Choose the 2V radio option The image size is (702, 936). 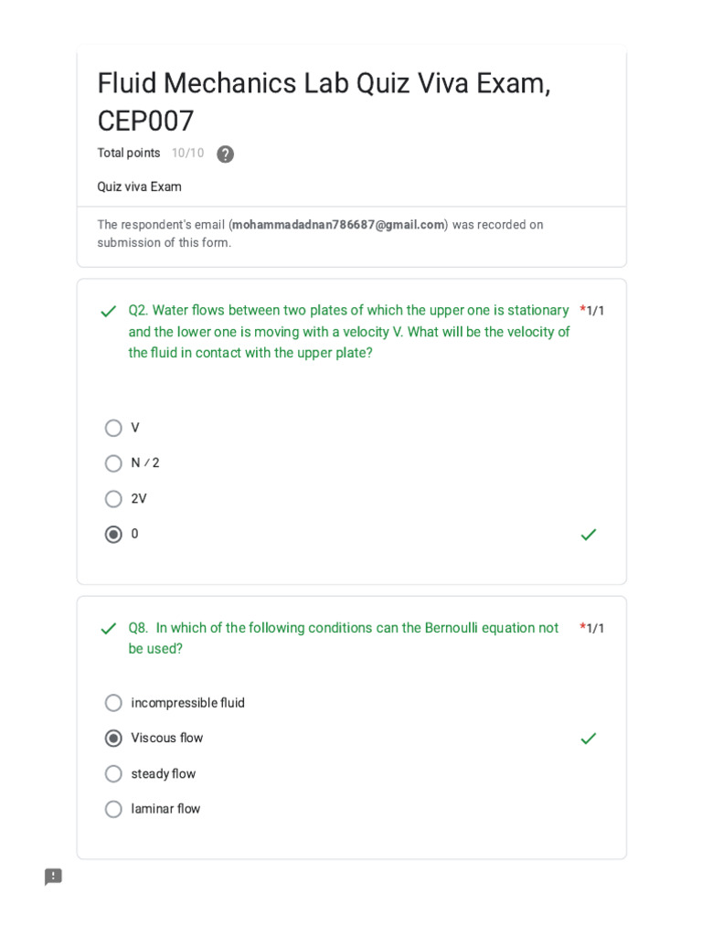pyautogui.click(x=113, y=498)
